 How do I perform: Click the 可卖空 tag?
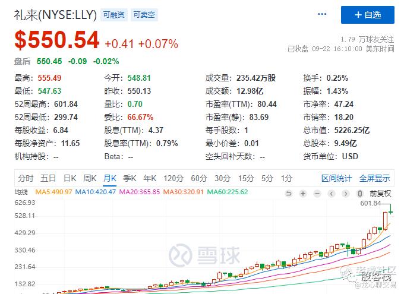[x=144, y=15]
